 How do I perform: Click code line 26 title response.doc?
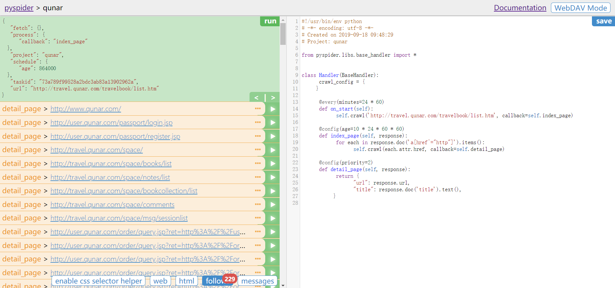point(407,190)
